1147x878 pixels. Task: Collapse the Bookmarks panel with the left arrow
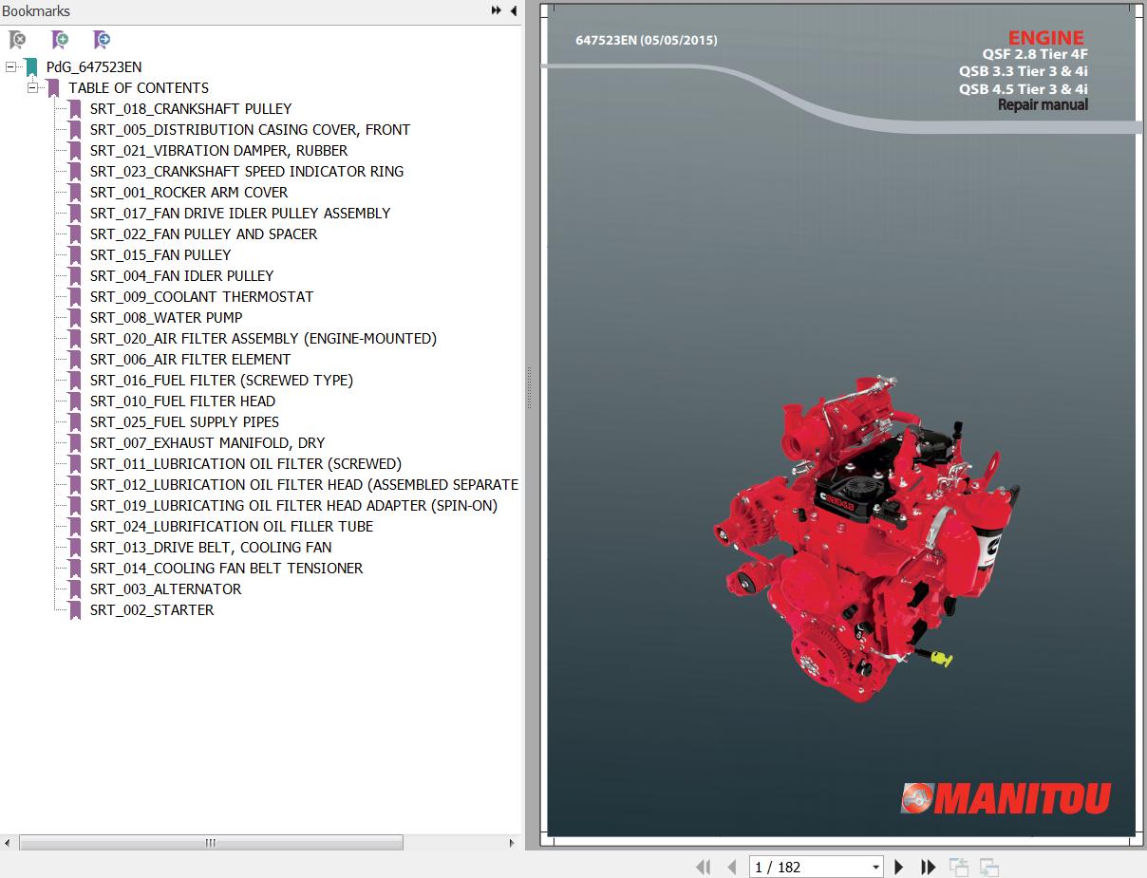click(x=513, y=10)
